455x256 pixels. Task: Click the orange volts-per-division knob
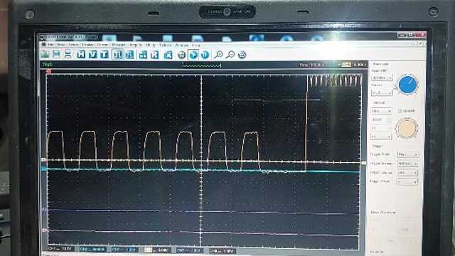click(x=407, y=128)
